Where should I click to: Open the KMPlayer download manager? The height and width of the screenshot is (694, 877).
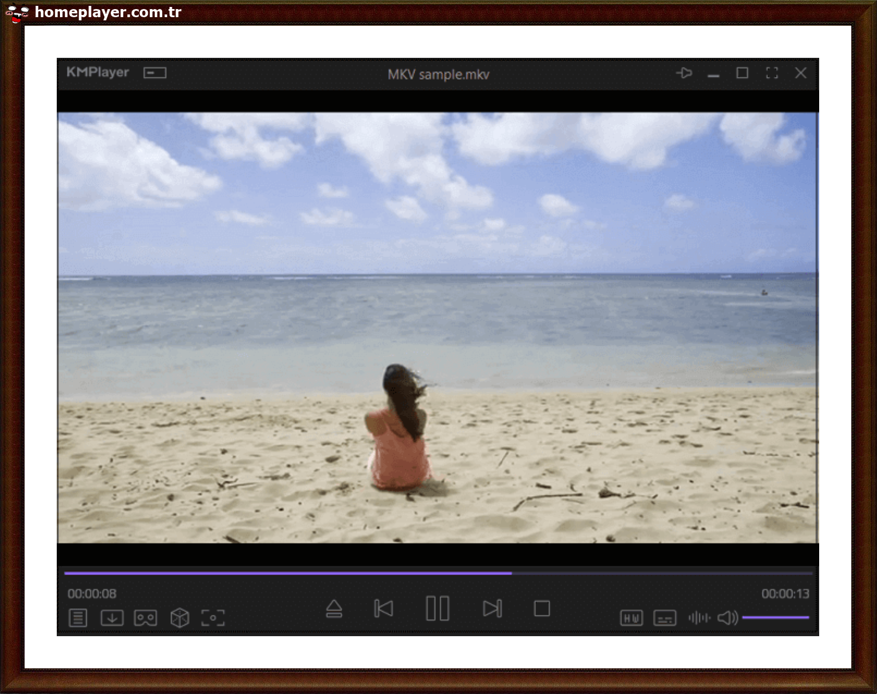[111, 617]
